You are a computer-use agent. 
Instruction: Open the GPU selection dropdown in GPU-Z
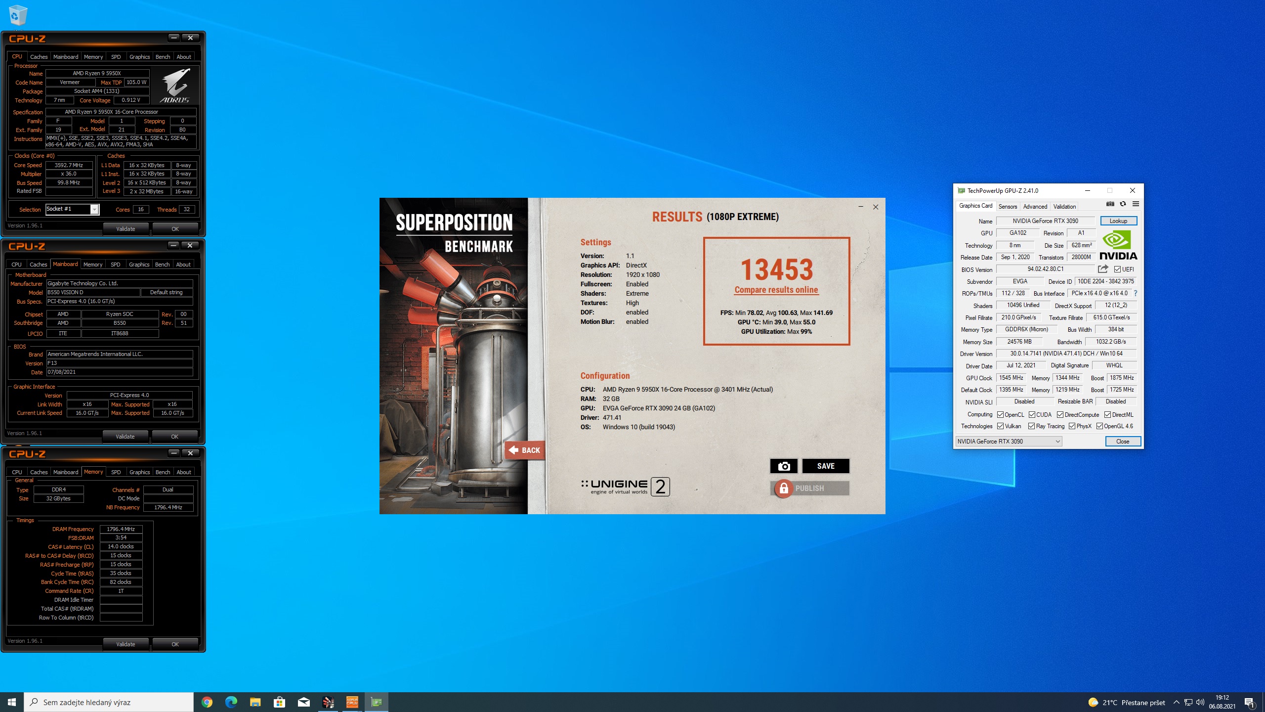click(1009, 441)
